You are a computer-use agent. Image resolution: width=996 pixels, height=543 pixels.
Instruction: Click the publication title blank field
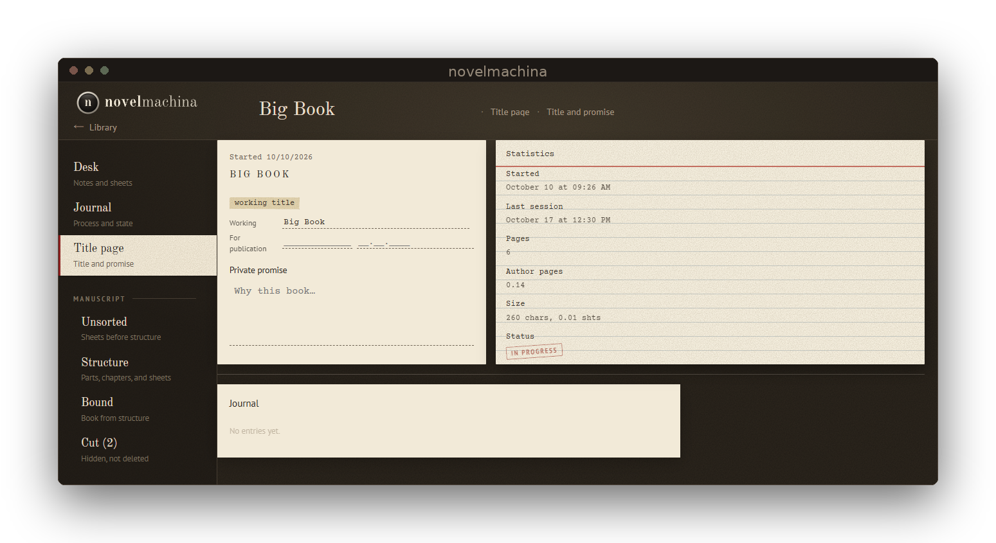tap(317, 244)
